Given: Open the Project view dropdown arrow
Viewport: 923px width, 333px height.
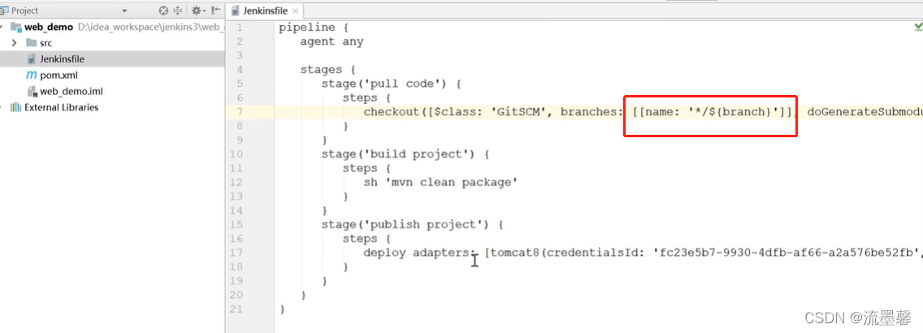Looking at the screenshot, I should [124, 11].
